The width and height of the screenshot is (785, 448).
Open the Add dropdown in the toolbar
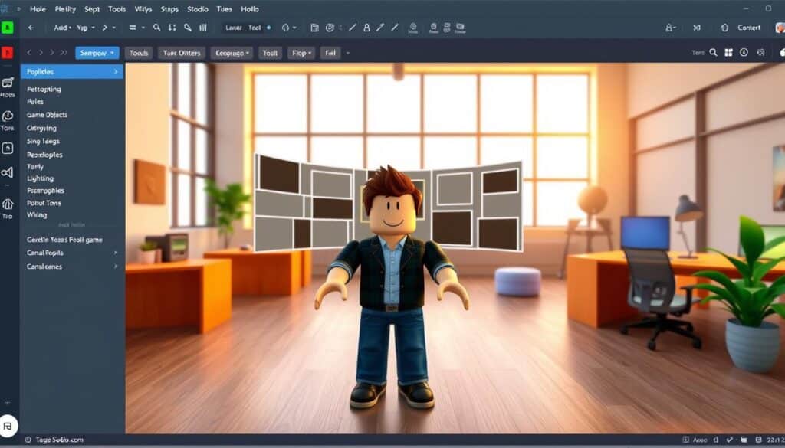[62, 26]
